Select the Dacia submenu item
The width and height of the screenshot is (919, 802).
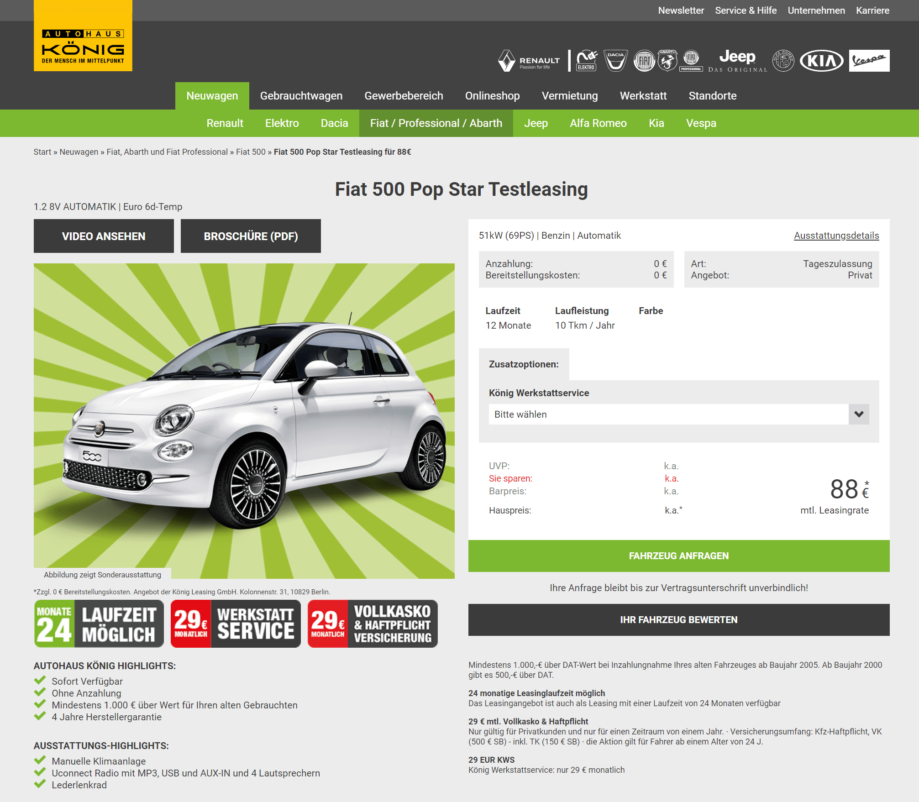[x=335, y=123]
